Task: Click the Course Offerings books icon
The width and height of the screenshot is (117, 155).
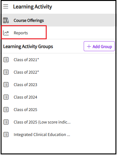Action: tap(6, 20)
